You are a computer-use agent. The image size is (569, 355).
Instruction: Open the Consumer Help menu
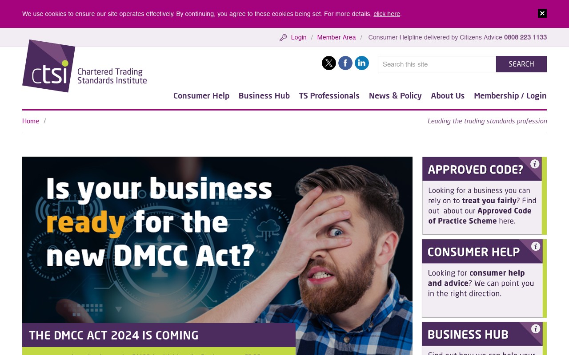click(201, 96)
